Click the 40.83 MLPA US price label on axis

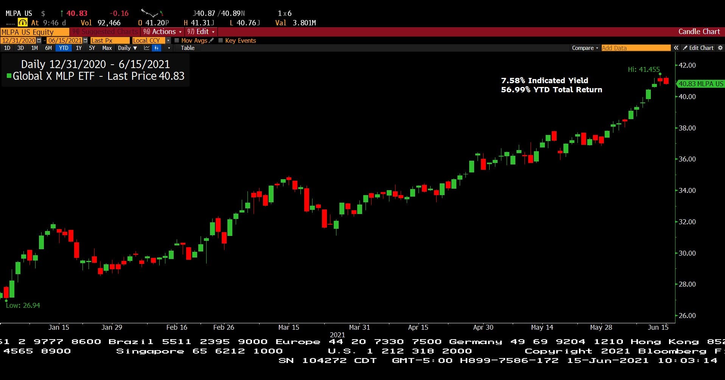click(700, 84)
